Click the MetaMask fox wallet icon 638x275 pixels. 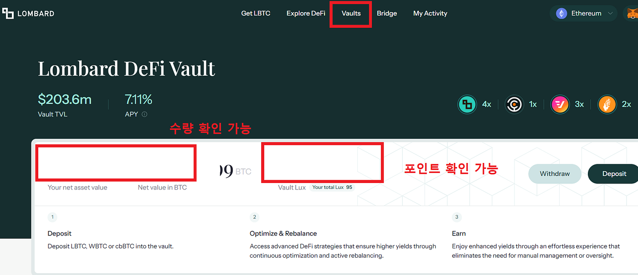(633, 14)
